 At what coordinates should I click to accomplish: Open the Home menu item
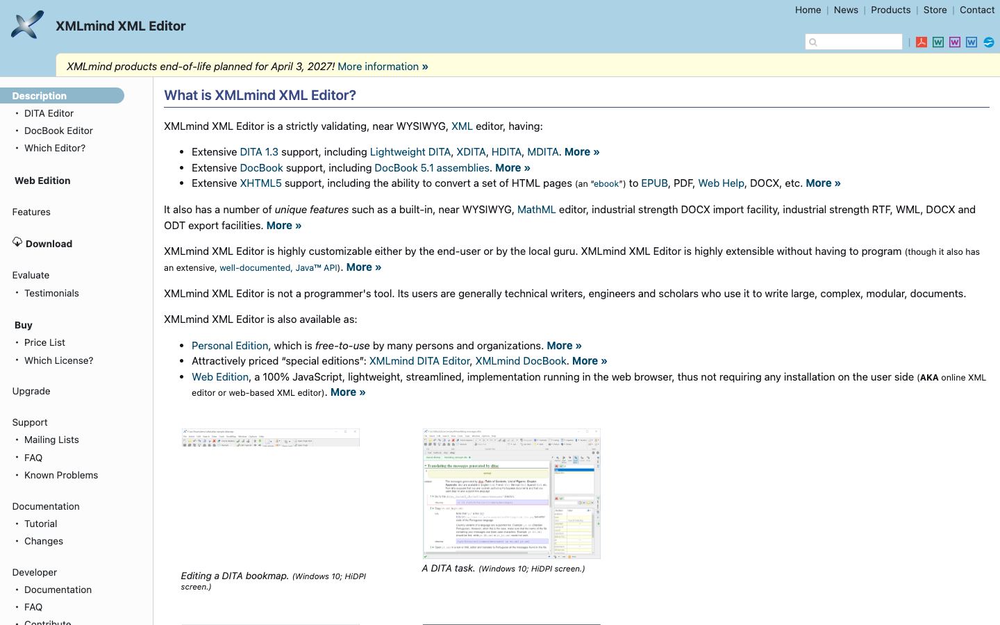click(x=808, y=10)
